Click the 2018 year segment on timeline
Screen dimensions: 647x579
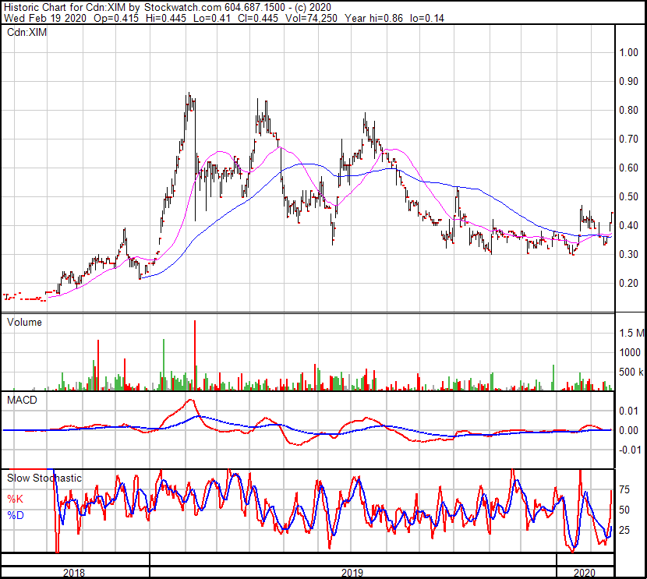click(74, 573)
